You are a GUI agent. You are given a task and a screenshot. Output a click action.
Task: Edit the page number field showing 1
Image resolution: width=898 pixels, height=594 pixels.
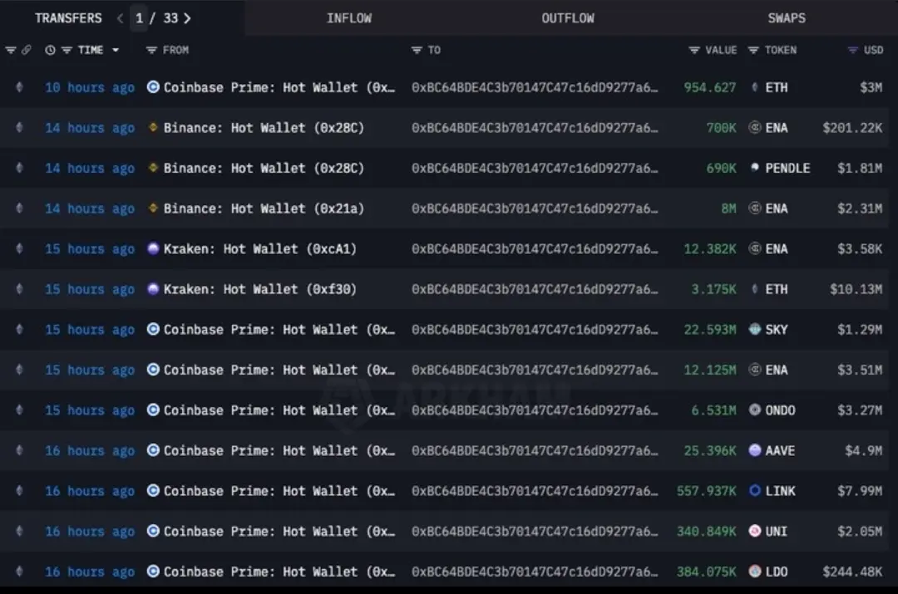coord(139,18)
